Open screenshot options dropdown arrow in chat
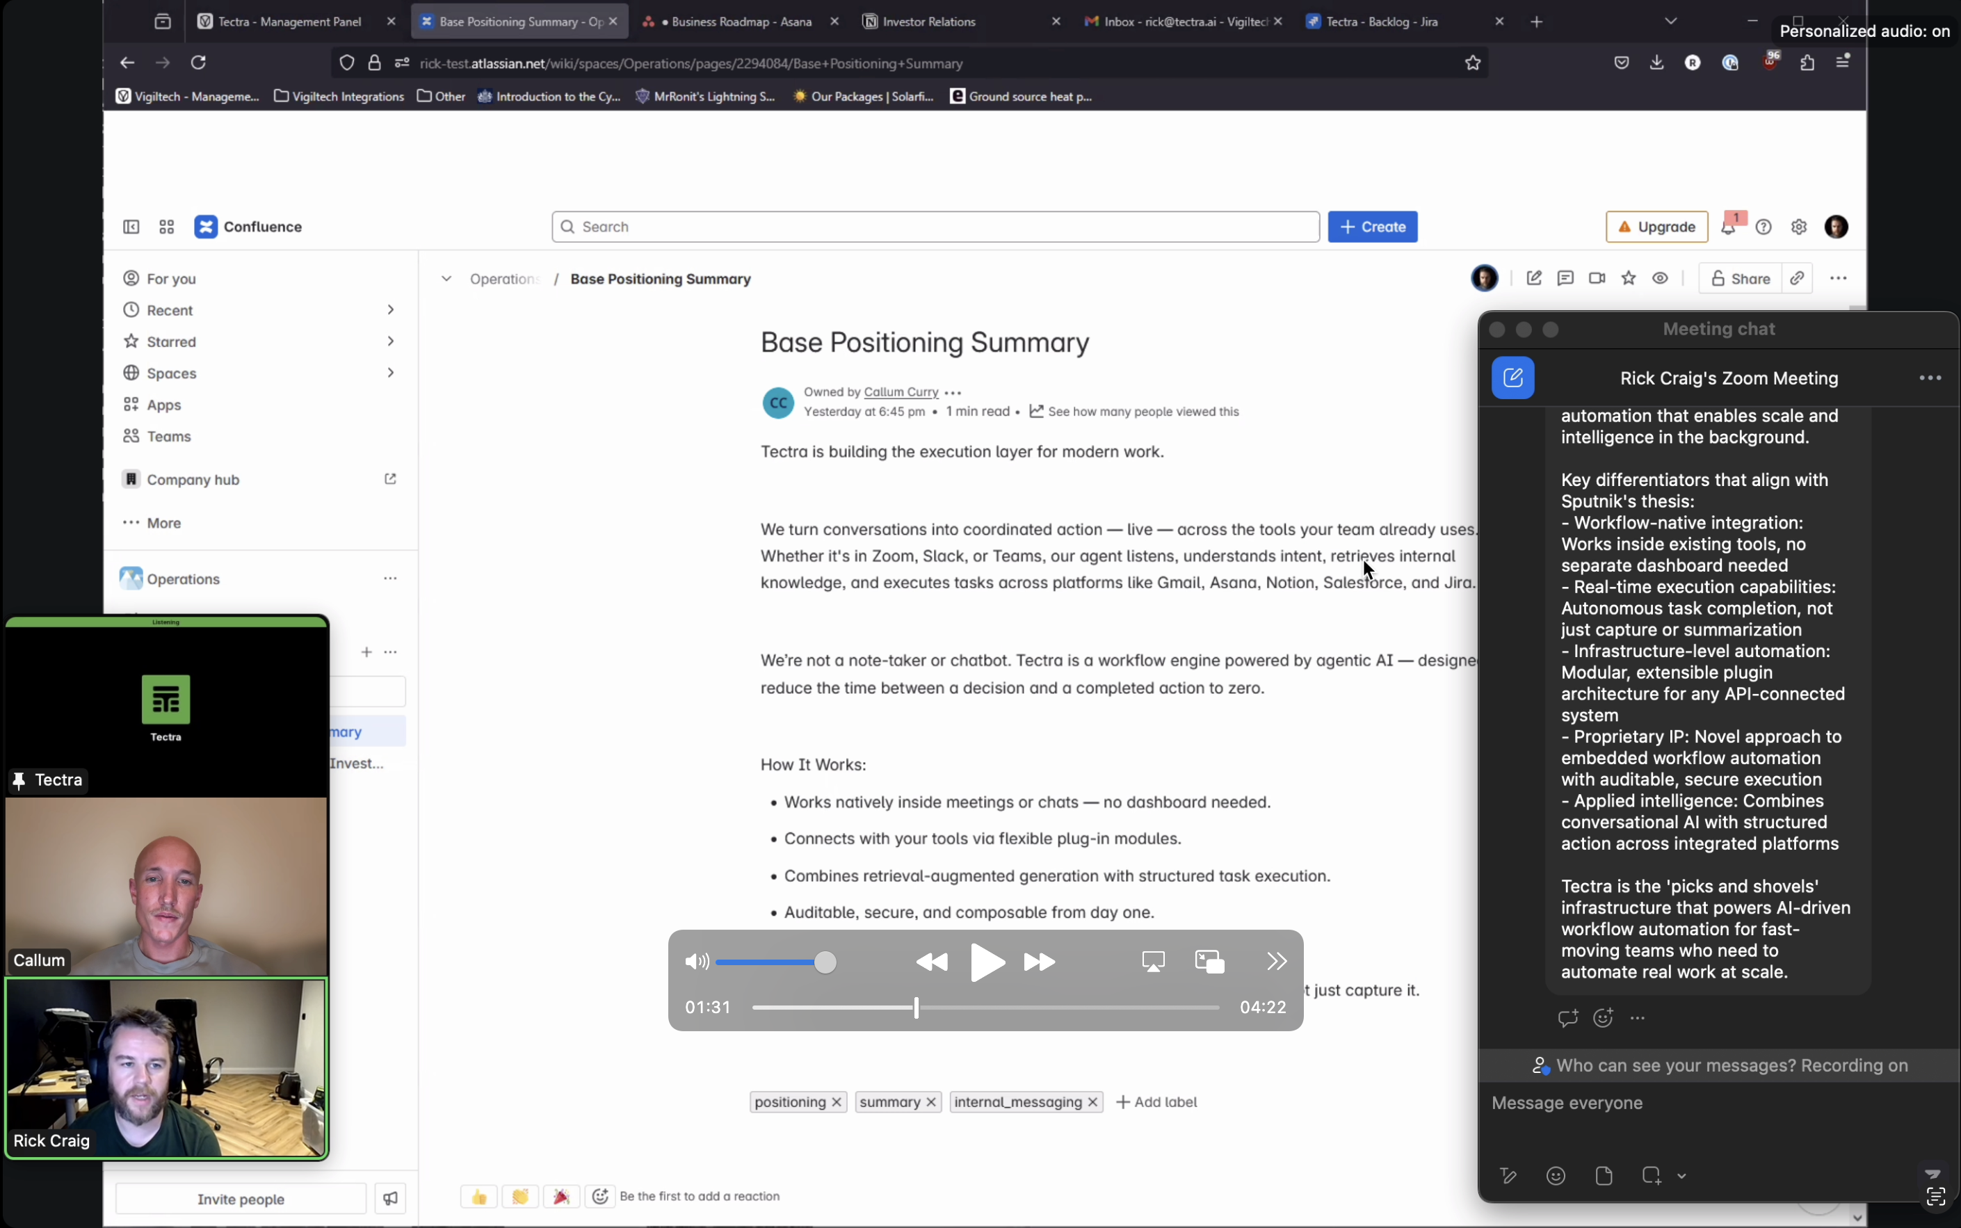Image resolution: width=1961 pixels, height=1228 pixels. click(x=1681, y=1176)
